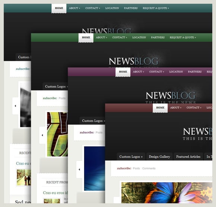Click the NEWSBLOG logo in purple theme

tap(171, 95)
